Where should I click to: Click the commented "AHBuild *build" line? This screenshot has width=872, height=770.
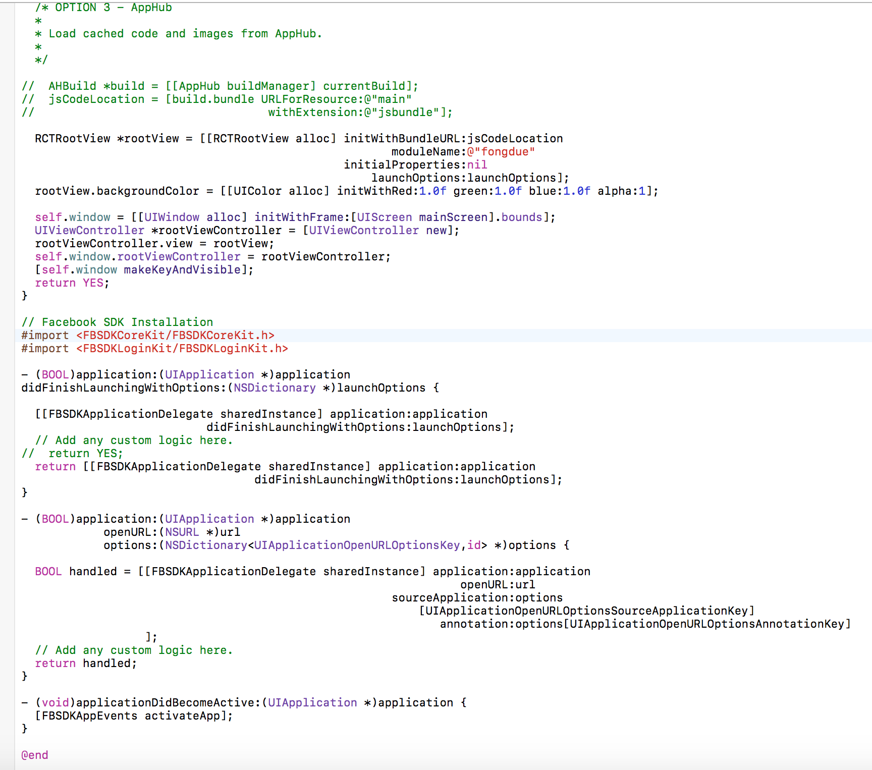pyautogui.click(x=220, y=86)
